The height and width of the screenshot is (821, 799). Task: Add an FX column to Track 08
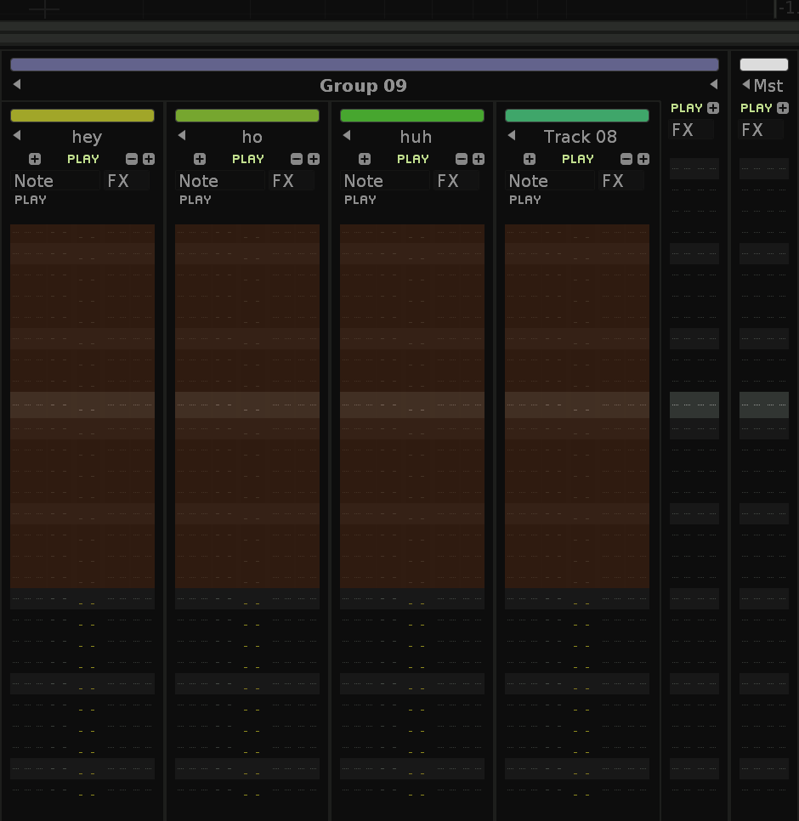[643, 159]
